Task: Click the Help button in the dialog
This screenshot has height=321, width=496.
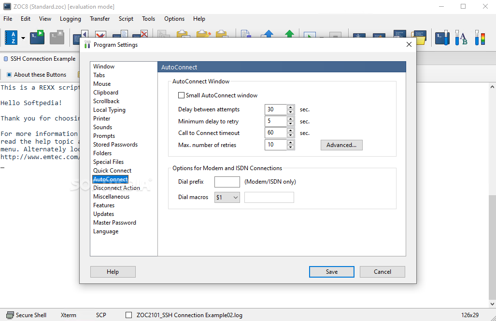Action: (113, 272)
